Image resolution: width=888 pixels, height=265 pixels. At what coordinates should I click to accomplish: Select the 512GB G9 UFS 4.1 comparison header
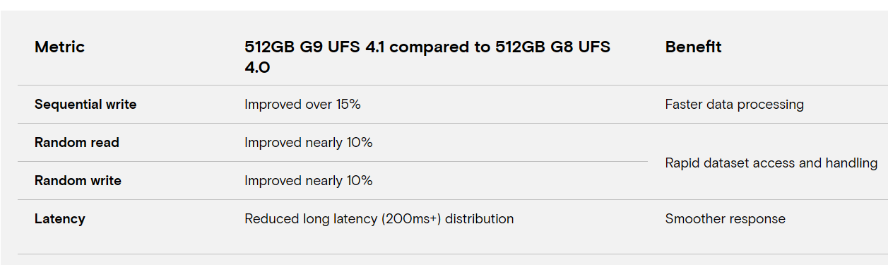click(x=427, y=57)
